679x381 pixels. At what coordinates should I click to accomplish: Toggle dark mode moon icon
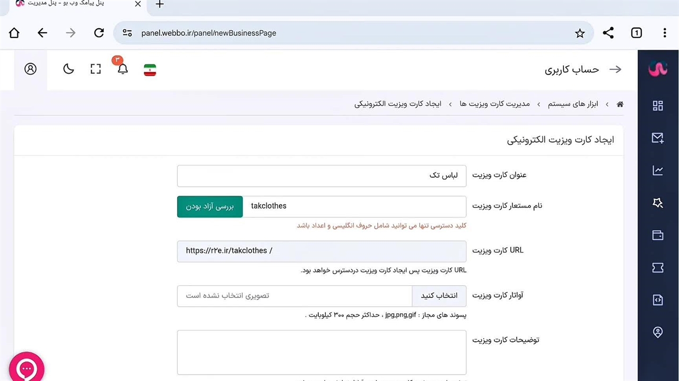tap(68, 69)
